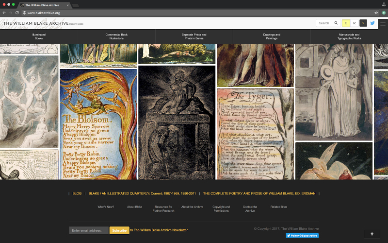
Task: Open drawing of woman with two children
Action: pos(334,92)
